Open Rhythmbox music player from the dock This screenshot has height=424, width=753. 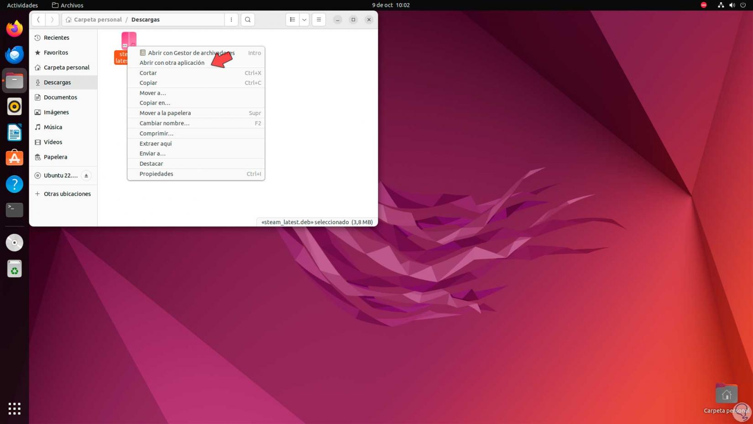click(14, 106)
